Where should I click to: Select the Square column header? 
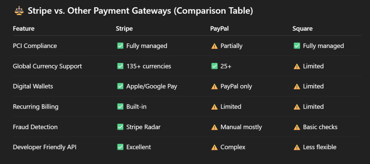click(302, 29)
